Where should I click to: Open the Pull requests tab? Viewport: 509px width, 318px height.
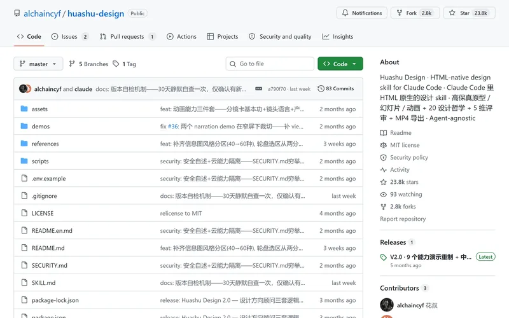[x=127, y=37]
